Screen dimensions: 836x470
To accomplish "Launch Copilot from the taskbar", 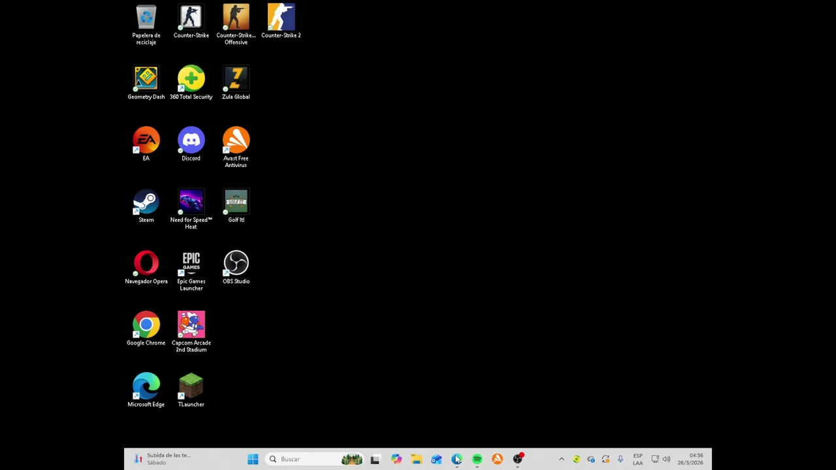I will tap(396, 459).
